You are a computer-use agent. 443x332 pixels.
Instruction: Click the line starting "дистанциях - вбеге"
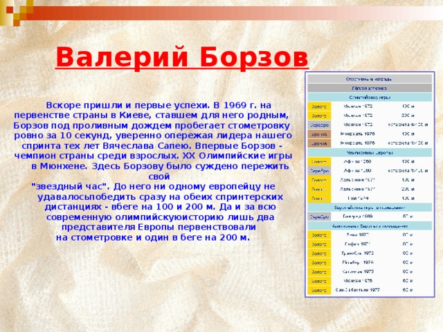coord(160,207)
